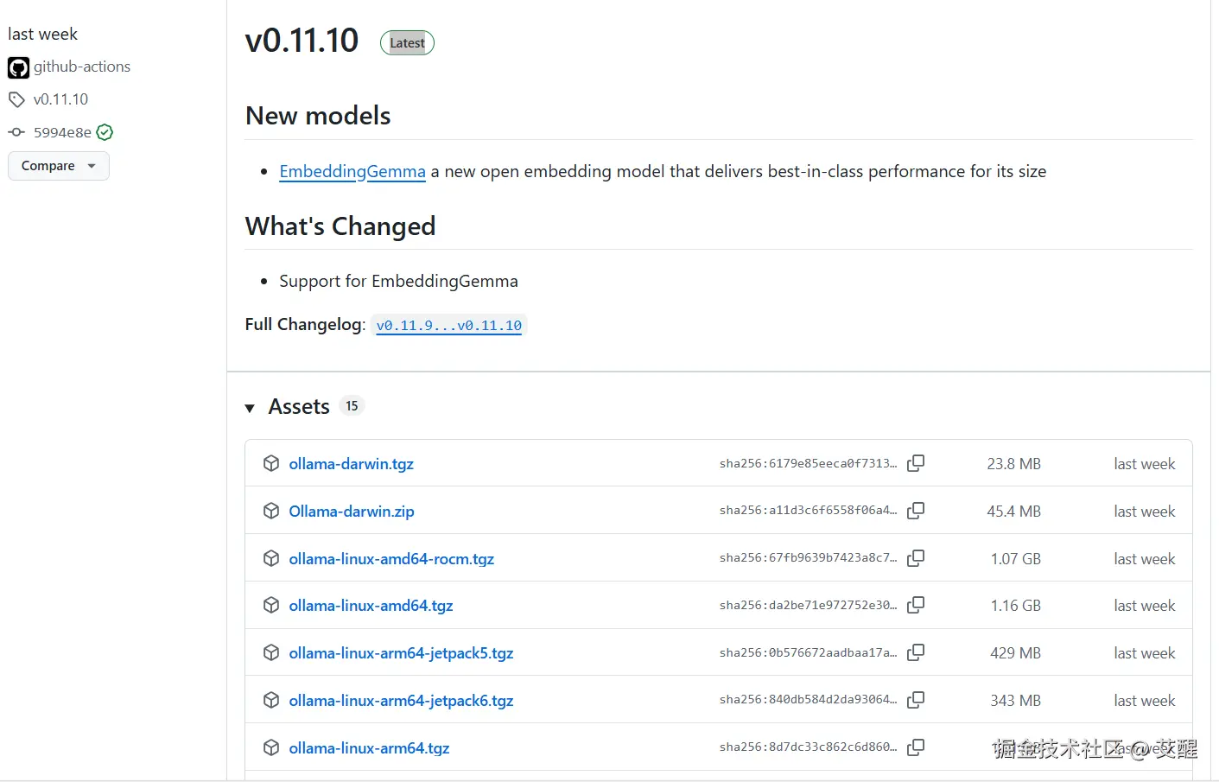The height and width of the screenshot is (782, 1219).
Task: Click the github-actions avatar icon
Action: (18, 67)
